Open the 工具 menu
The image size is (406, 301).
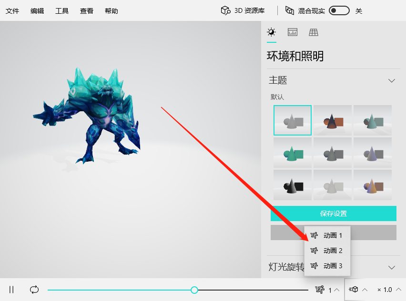coord(62,11)
